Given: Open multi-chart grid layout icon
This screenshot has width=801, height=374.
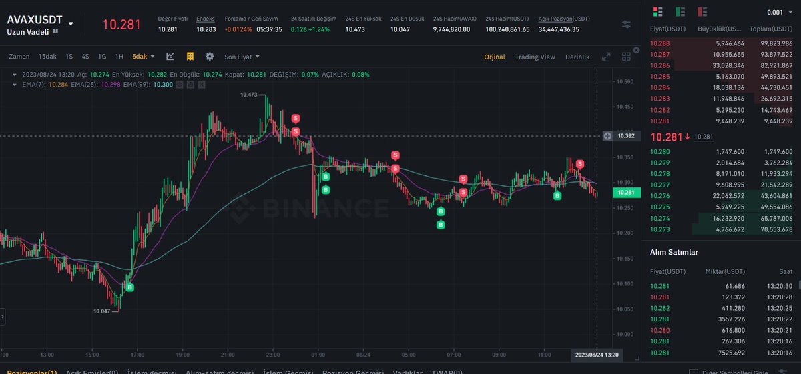Looking at the screenshot, I should pyautogui.click(x=625, y=57).
